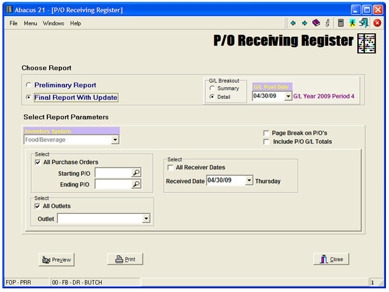The height and width of the screenshot is (292, 389).
Task: Uncheck the All Purchase Orders checkbox
Action: tap(37, 162)
